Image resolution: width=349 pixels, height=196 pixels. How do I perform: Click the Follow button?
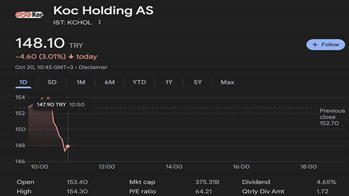pos(325,45)
